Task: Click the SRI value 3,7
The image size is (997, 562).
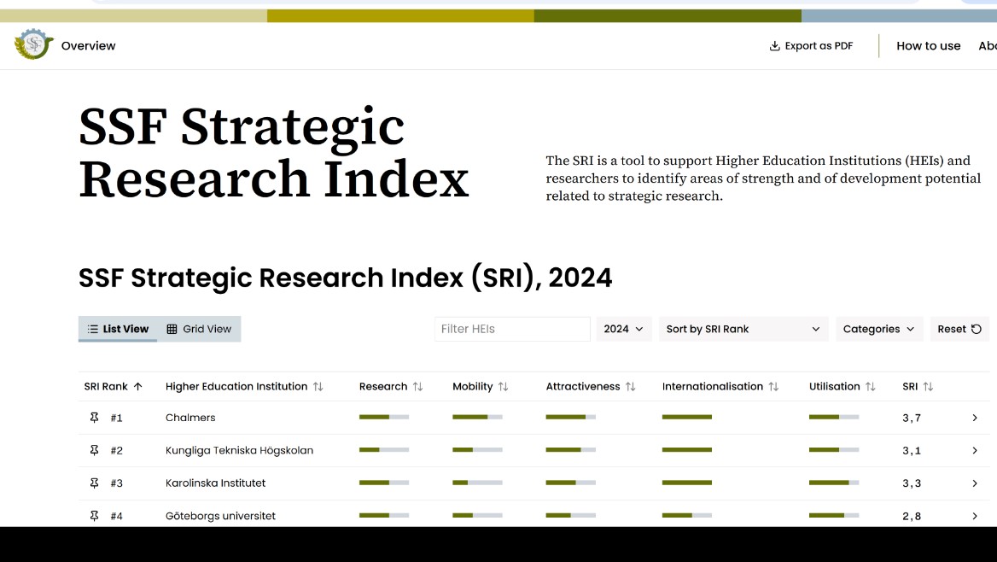Action: 911,419
